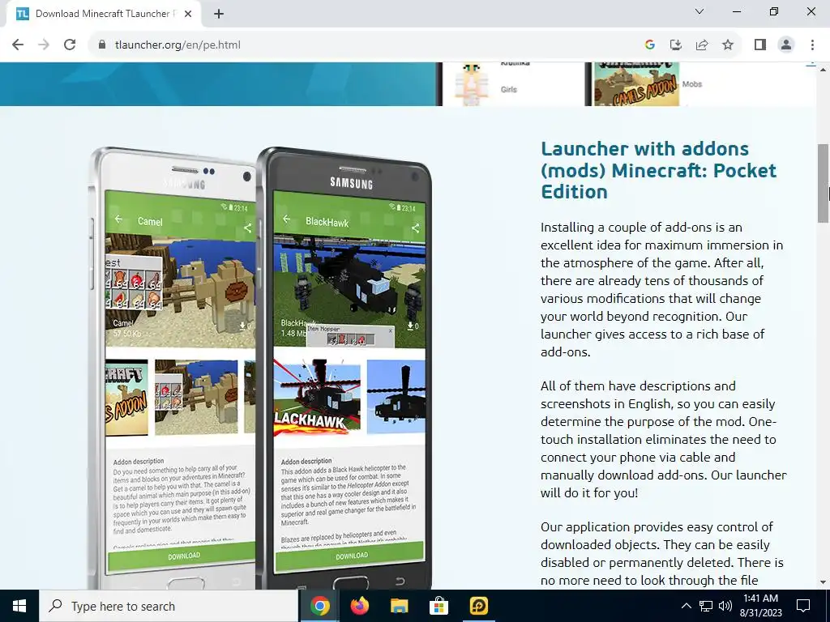Click the volume tray icon

tap(725, 606)
